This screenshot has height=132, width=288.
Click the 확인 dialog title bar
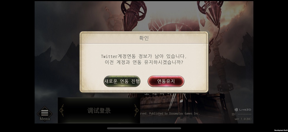[x=144, y=38]
